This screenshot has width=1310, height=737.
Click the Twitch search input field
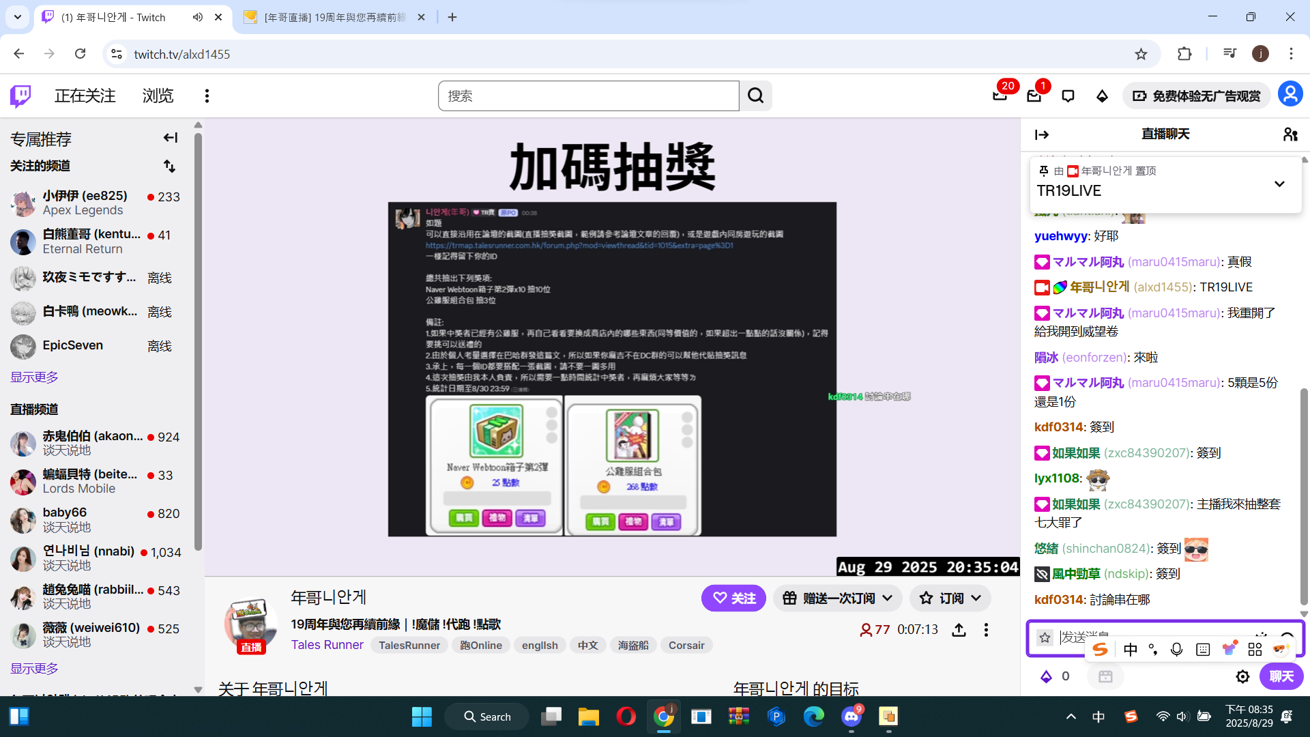588,96
